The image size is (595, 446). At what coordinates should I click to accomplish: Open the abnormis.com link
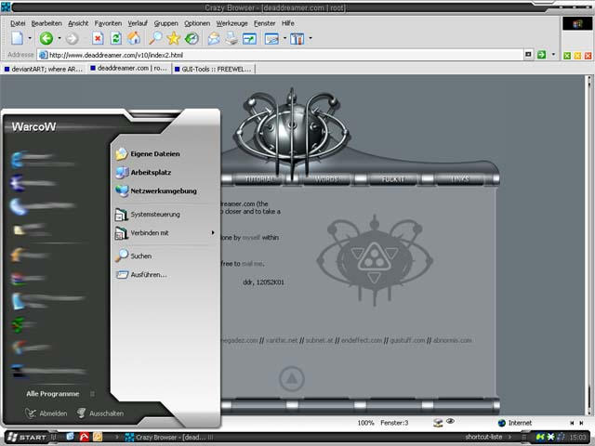click(x=453, y=340)
